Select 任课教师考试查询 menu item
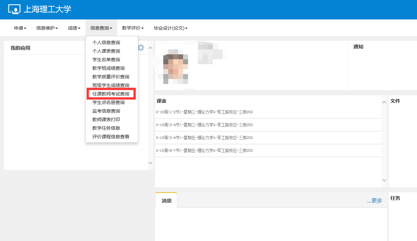This screenshot has height=241, width=417. [x=111, y=94]
